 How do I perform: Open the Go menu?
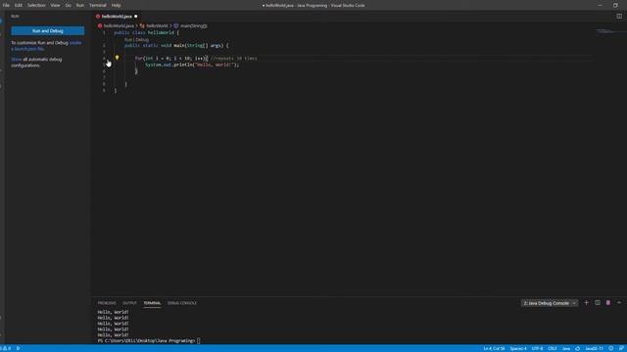click(68, 5)
